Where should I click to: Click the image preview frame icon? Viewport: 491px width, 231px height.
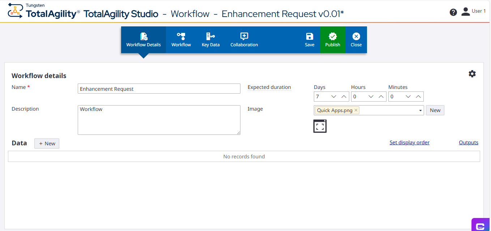click(320, 126)
